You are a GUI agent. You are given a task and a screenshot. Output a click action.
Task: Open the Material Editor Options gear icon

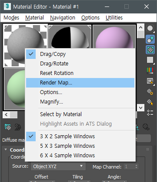coord(150,92)
